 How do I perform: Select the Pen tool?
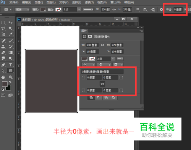tap(3, 65)
